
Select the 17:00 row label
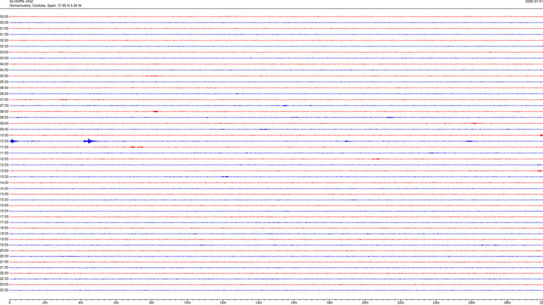click(4, 217)
